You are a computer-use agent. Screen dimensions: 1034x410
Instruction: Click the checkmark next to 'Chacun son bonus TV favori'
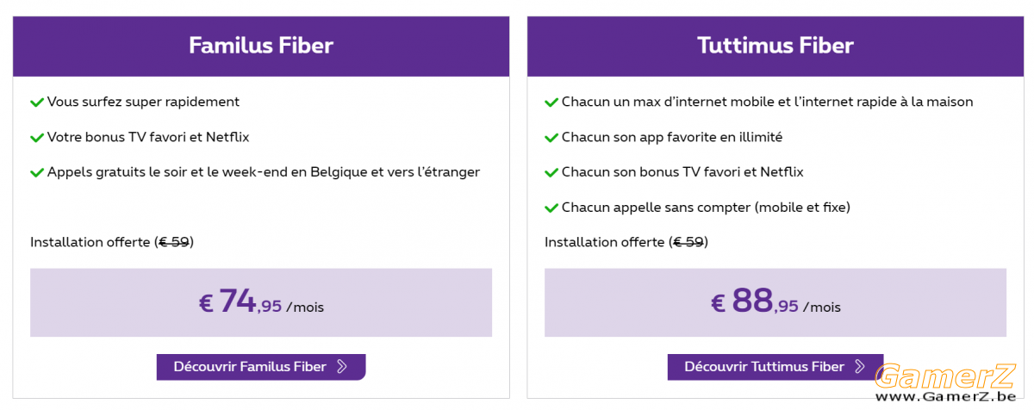click(551, 172)
